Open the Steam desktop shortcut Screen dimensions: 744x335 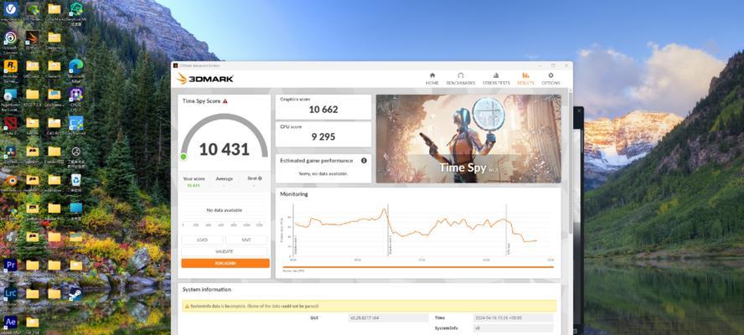pos(76,294)
